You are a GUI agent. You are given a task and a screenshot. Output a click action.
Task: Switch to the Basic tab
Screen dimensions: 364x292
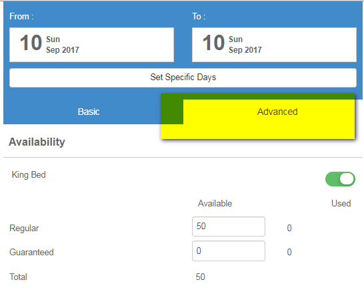[x=89, y=112]
